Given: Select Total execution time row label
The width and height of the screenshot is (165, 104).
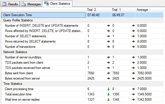Looking at the screenshot, I should coord(18,94).
